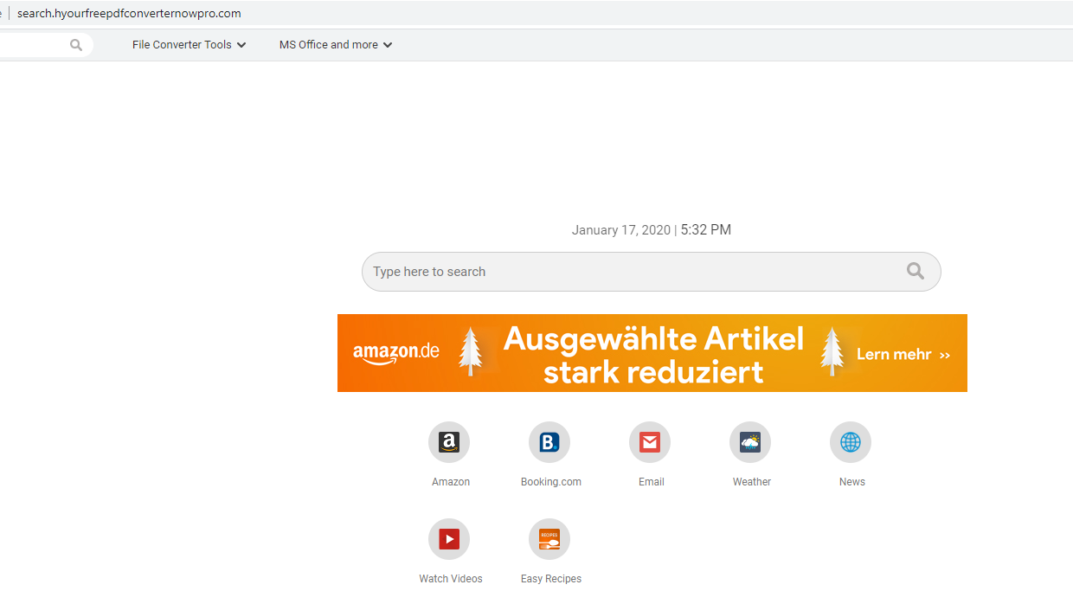Expand the File Converter Tools dropdown arrow
This screenshot has width=1073, height=604.
click(241, 45)
